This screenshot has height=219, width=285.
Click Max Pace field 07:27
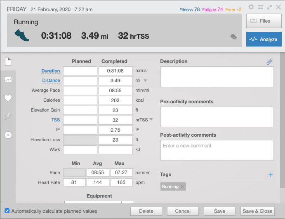pyautogui.click(x=121, y=172)
